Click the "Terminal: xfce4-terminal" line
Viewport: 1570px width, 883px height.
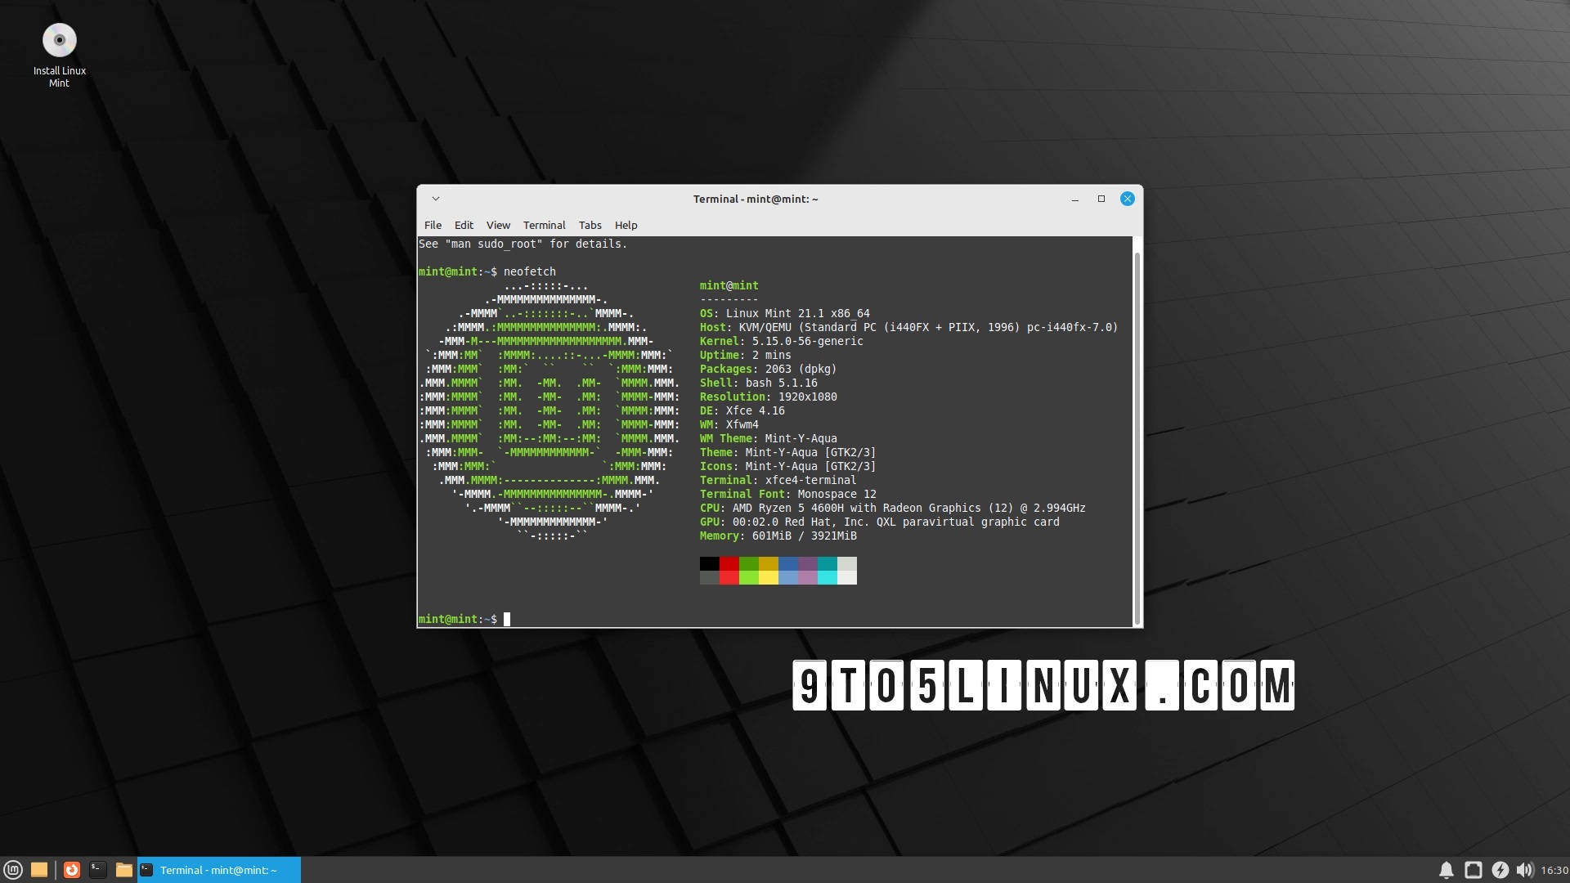pyautogui.click(x=778, y=480)
